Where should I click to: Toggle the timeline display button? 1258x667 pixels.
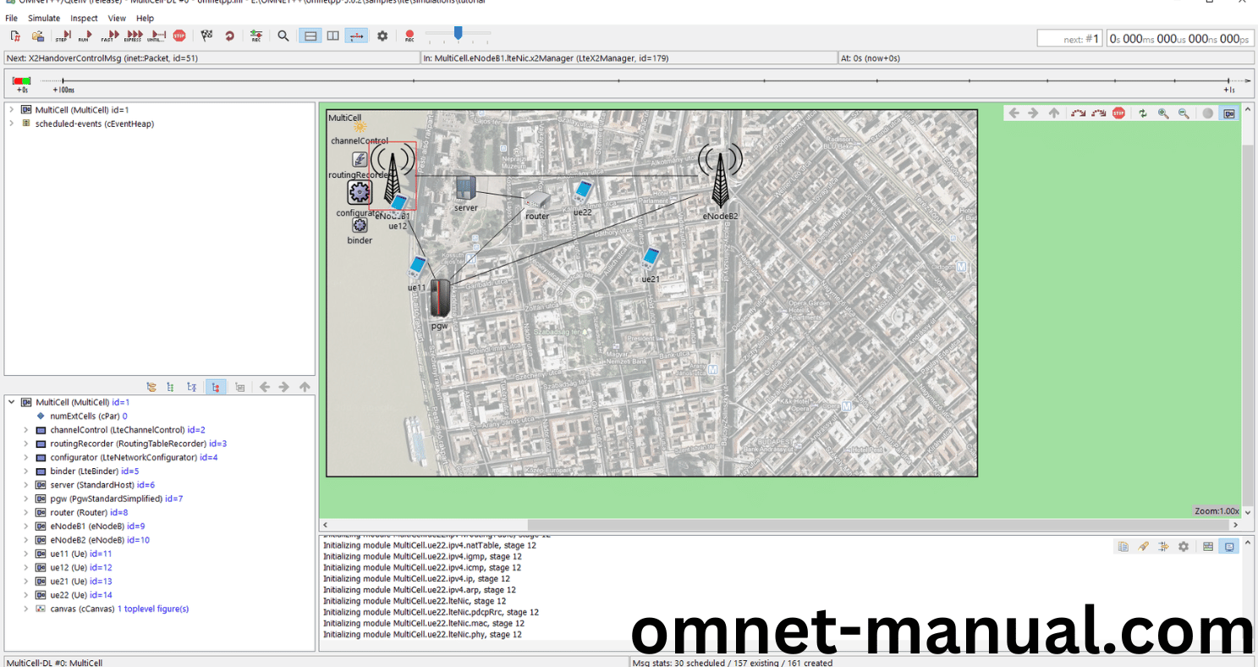click(x=356, y=36)
